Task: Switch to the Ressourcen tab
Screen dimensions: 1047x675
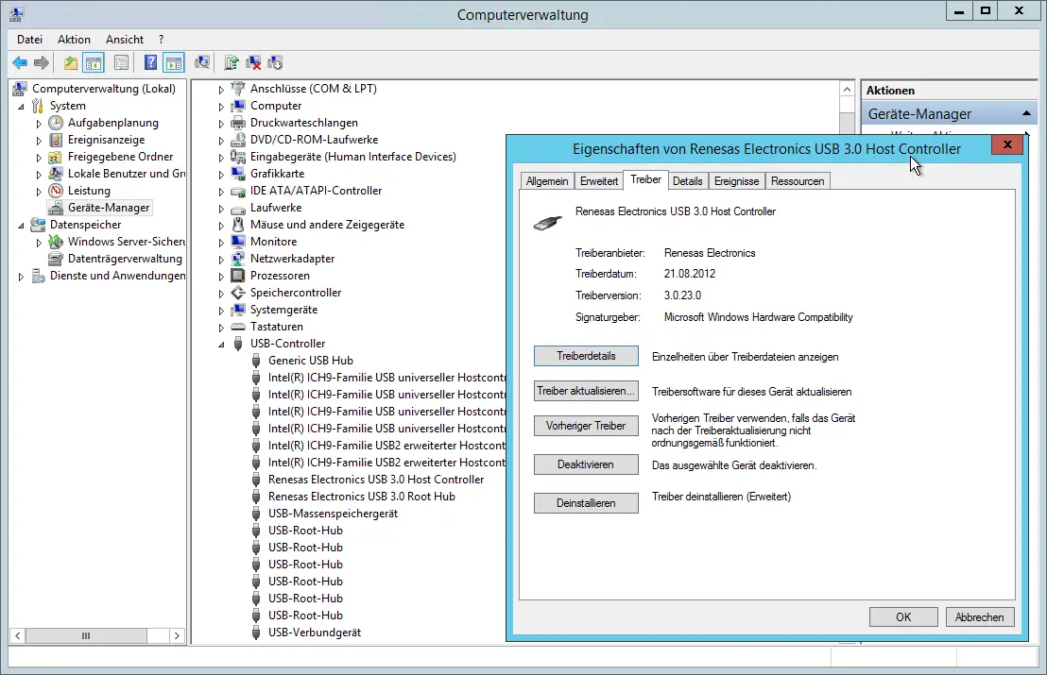Action: click(x=798, y=180)
